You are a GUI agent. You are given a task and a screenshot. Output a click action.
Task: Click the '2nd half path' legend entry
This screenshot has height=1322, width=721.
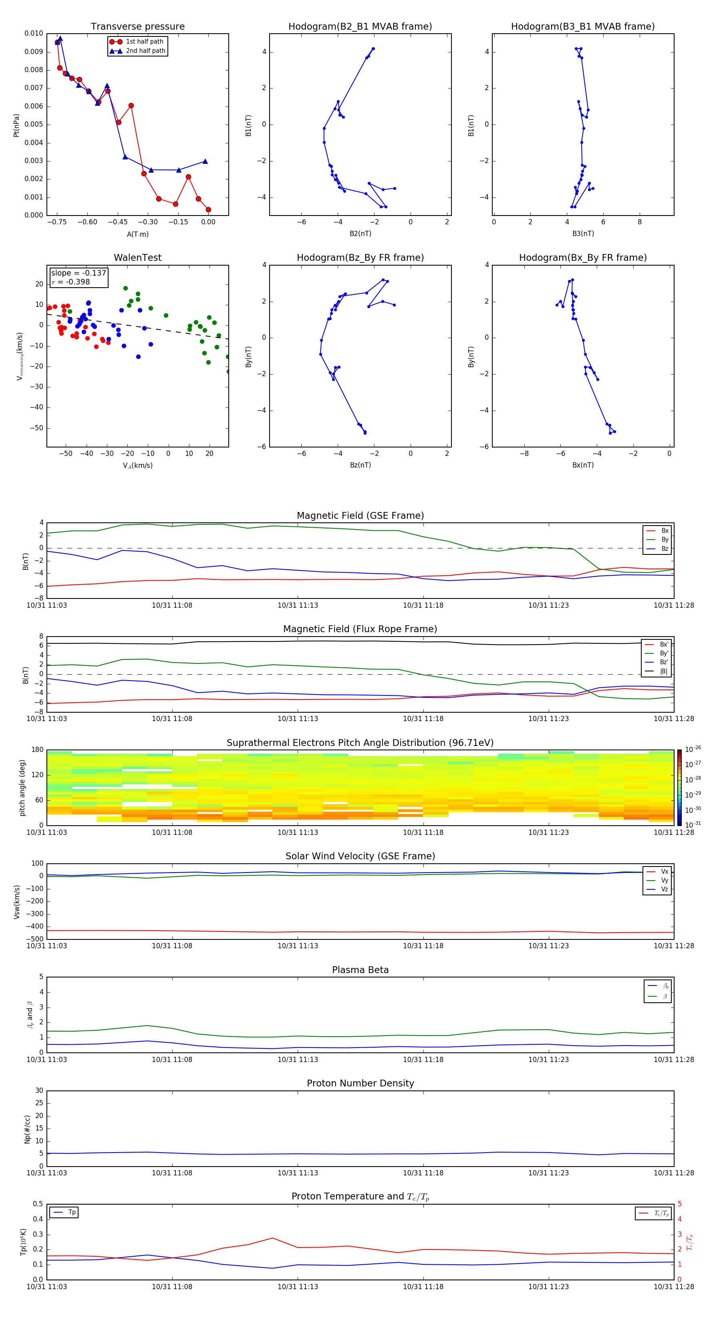point(137,51)
